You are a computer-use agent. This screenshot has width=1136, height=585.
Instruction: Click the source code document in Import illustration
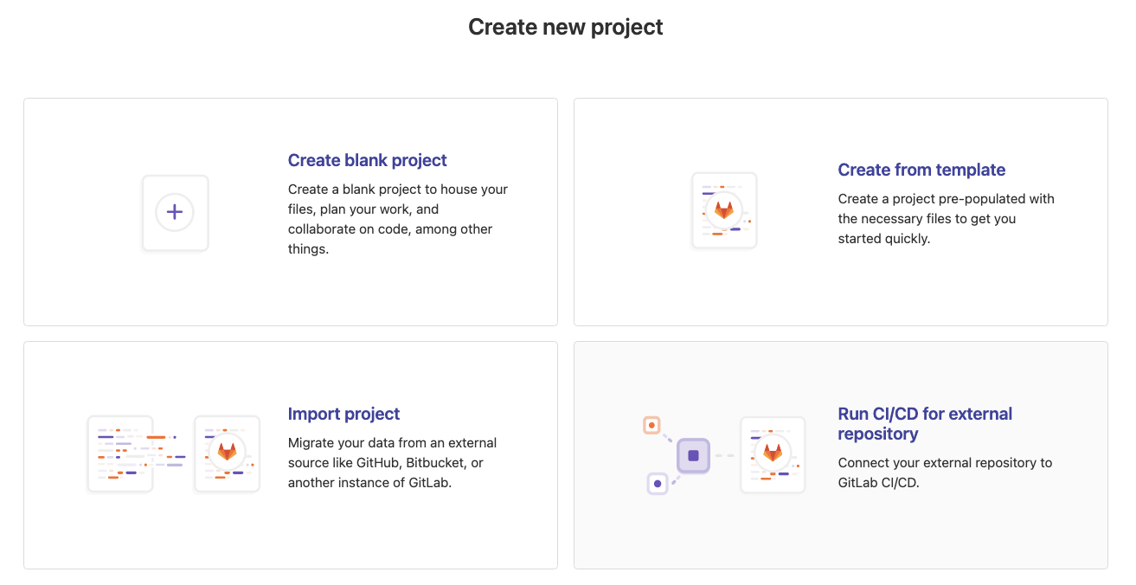coord(120,454)
